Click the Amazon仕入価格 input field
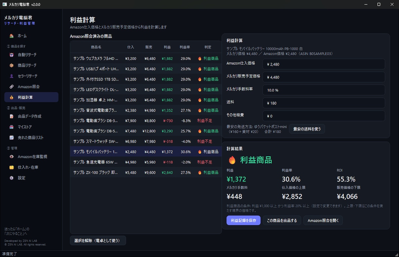 324,64
